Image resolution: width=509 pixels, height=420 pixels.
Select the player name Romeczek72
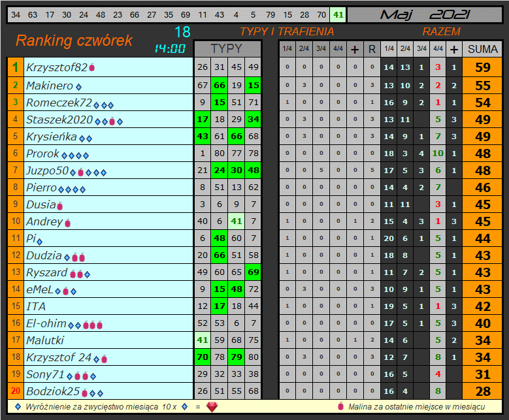pos(59,103)
